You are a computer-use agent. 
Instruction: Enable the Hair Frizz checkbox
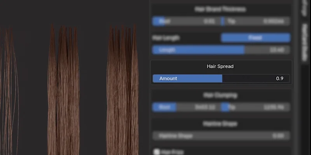[x=156, y=152]
